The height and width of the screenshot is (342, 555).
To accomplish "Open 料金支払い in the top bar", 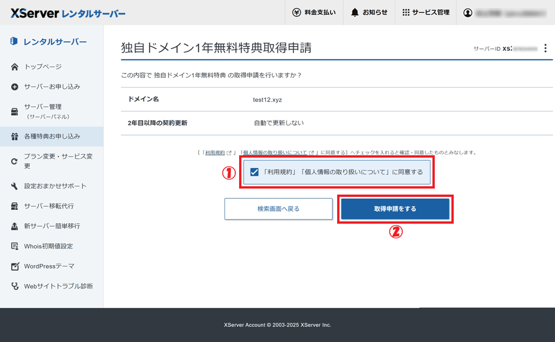I will click(314, 12).
